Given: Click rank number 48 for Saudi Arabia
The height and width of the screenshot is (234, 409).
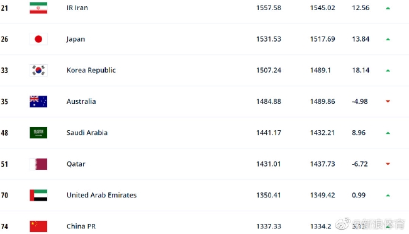Looking at the screenshot, I should [x=4, y=133].
